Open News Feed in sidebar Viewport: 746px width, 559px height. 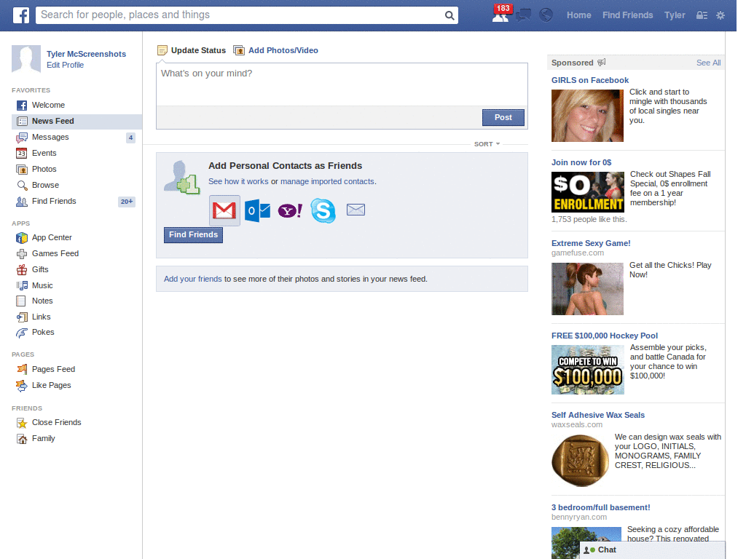[x=76, y=122]
